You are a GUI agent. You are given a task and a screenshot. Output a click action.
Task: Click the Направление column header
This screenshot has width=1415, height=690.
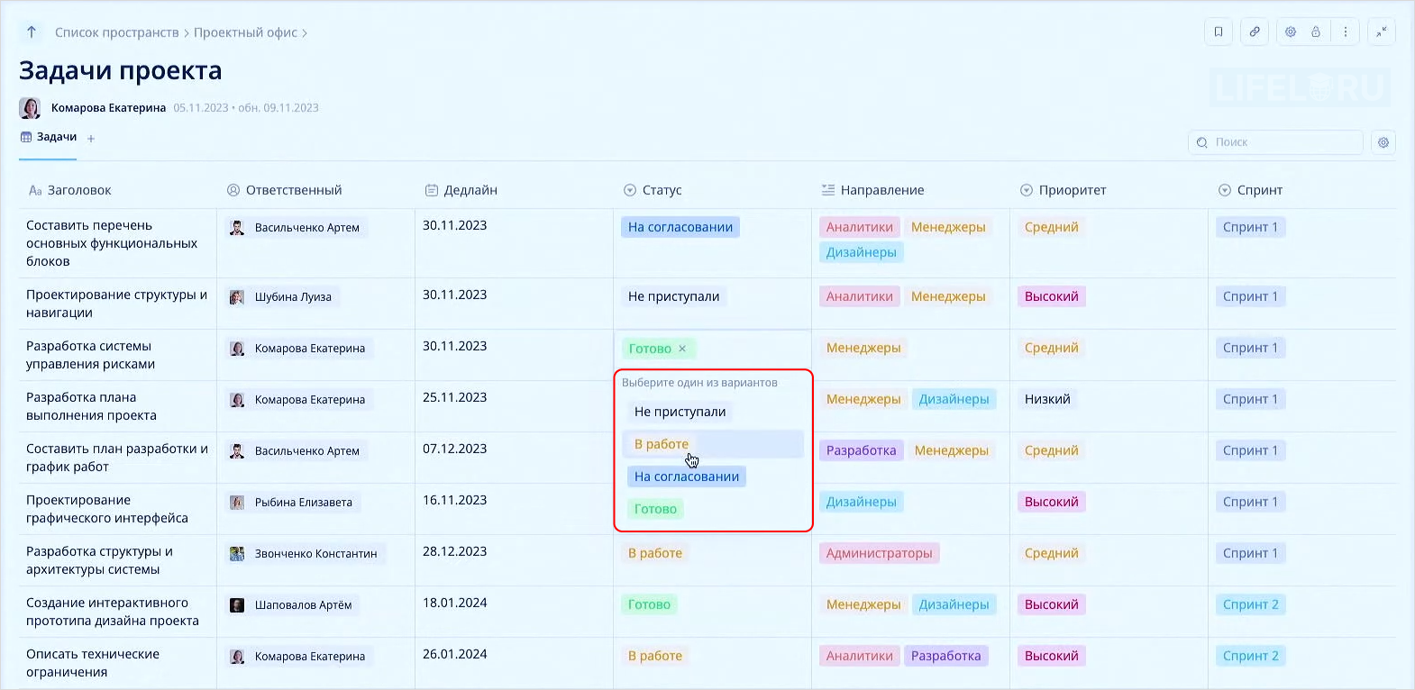[x=872, y=190]
